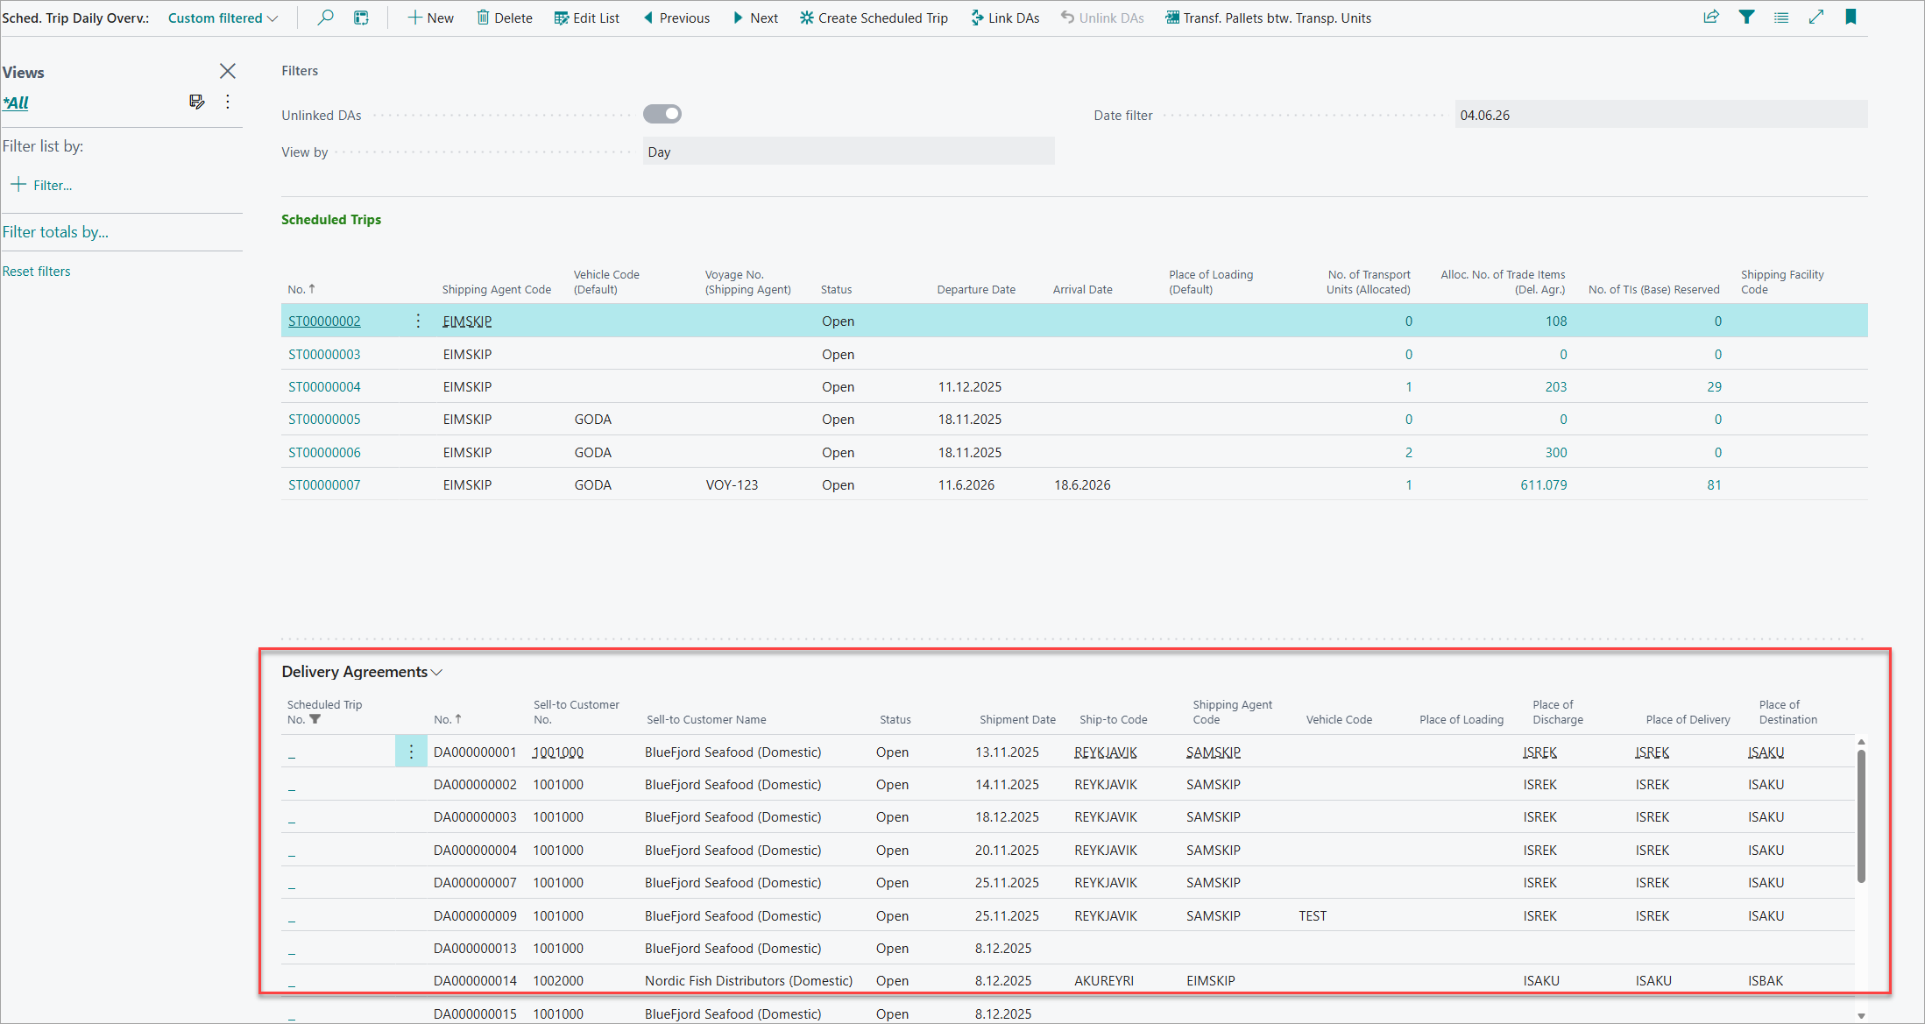Click the View by field showing Day
This screenshot has height=1024, width=1925.
point(848,152)
